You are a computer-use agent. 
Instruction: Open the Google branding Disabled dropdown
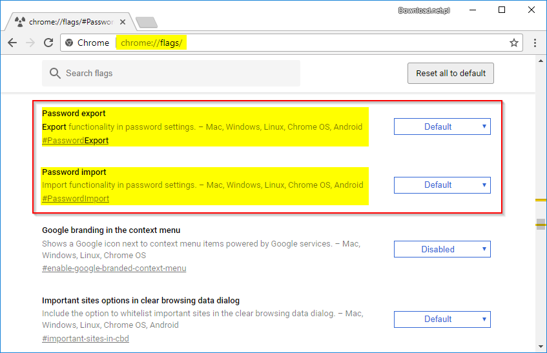pyautogui.click(x=442, y=249)
